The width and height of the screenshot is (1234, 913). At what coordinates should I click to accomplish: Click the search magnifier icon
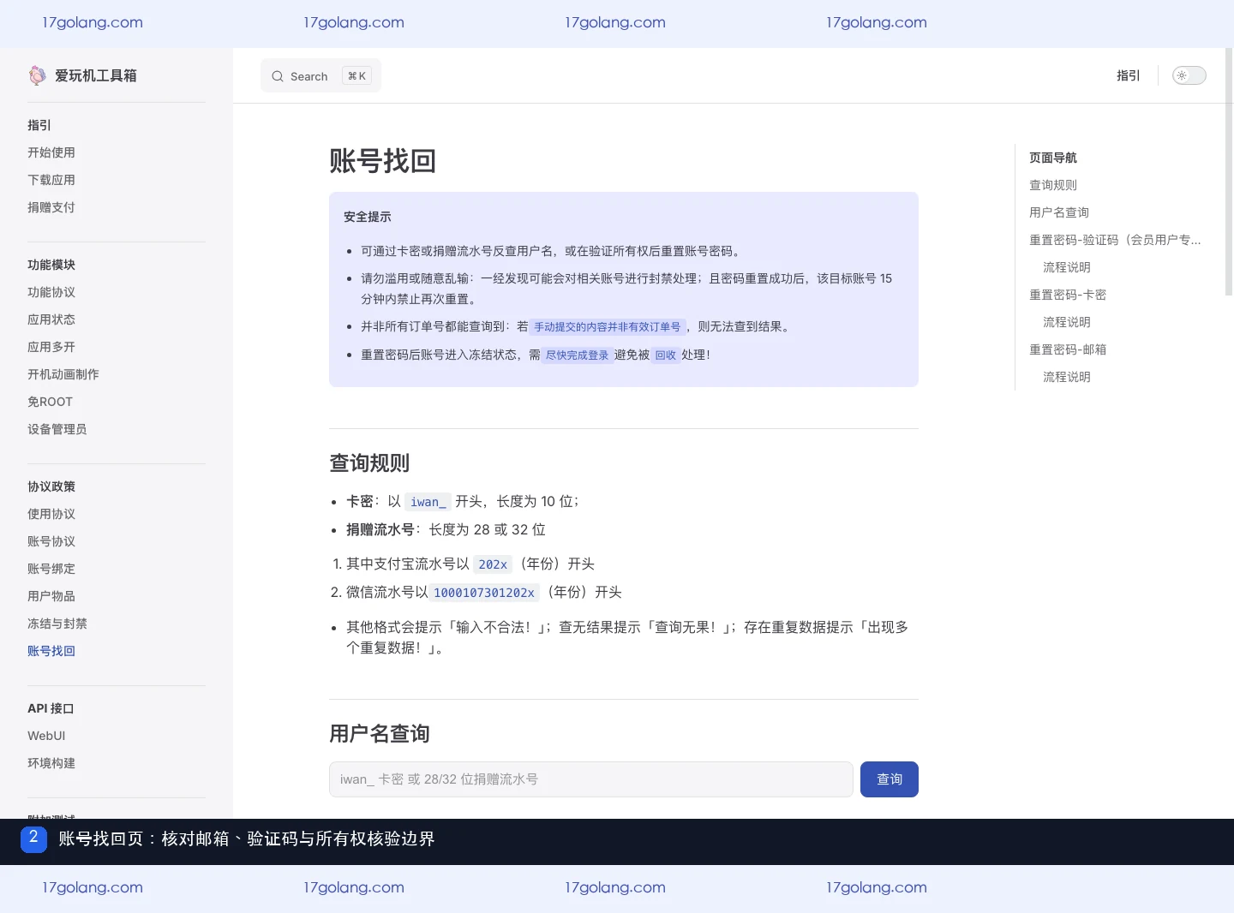click(x=278, y=76)
